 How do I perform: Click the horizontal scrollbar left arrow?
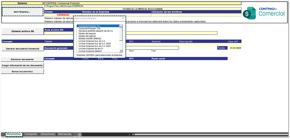133,134
